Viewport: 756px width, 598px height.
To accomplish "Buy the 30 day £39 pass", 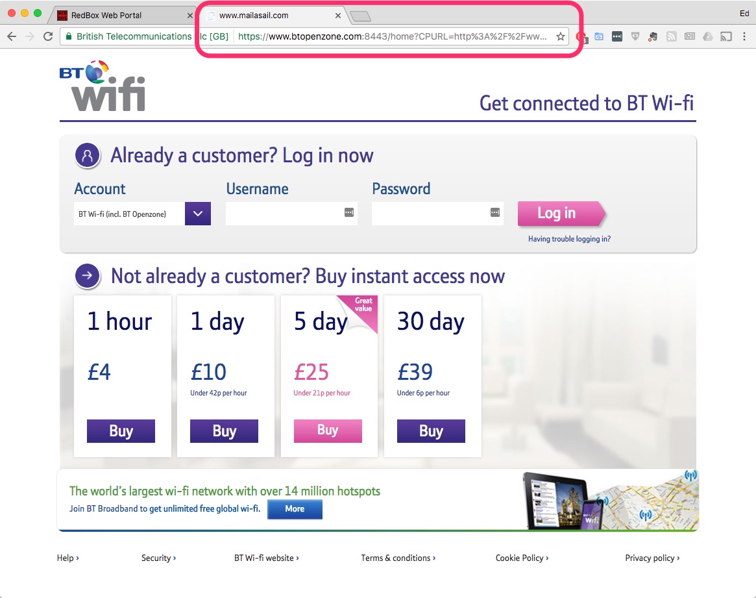I will [x=431, y=430].
